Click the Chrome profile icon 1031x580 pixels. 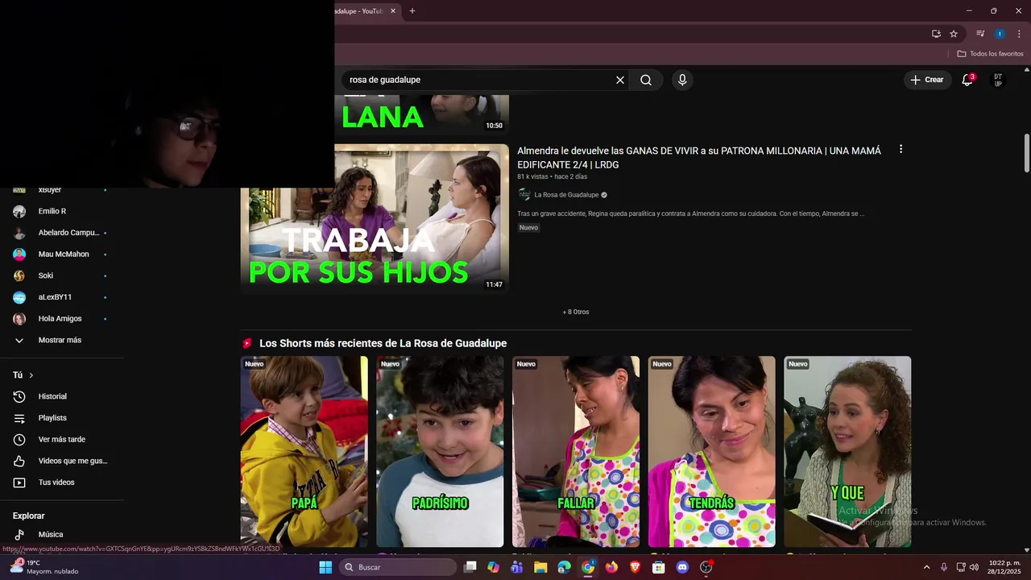click(1000, 34)
